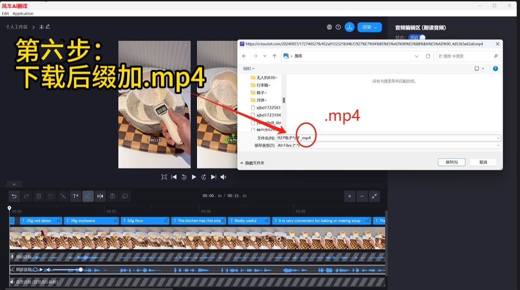Click the 取消 cancel button
Image resolution: width=520 pixels, height=290 pixels.
483,162
